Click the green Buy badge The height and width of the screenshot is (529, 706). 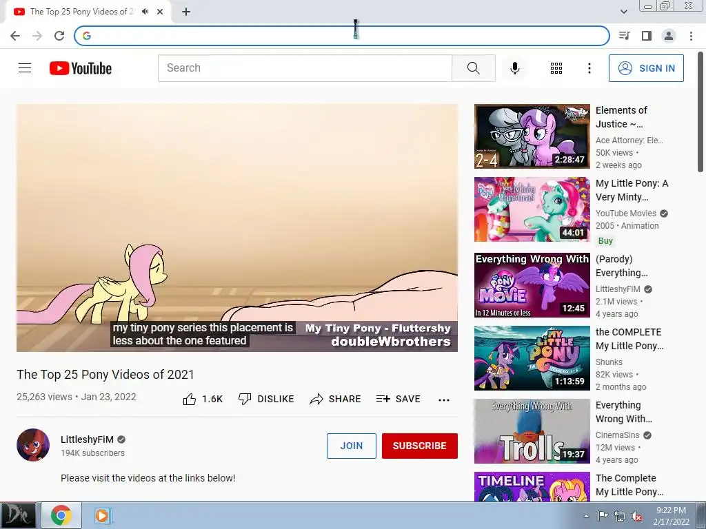[x=605, y=240]
